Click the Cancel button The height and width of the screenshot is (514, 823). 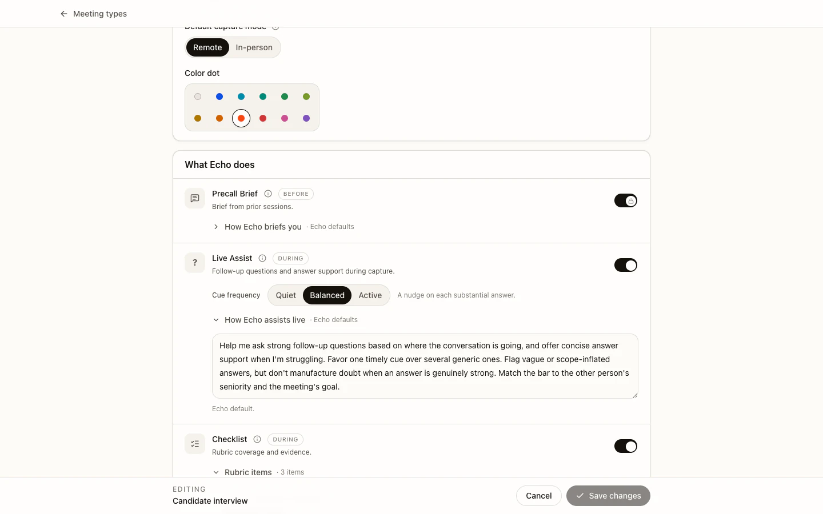point(539,496)
